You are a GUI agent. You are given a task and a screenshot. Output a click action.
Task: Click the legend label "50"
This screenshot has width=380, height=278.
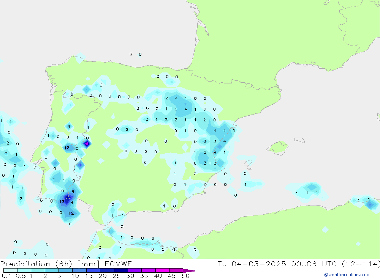[x=185, y=276]
